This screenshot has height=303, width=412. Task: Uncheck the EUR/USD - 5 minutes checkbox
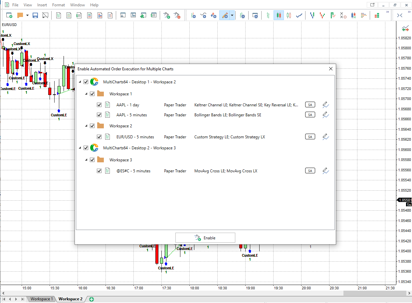[99, 137]
